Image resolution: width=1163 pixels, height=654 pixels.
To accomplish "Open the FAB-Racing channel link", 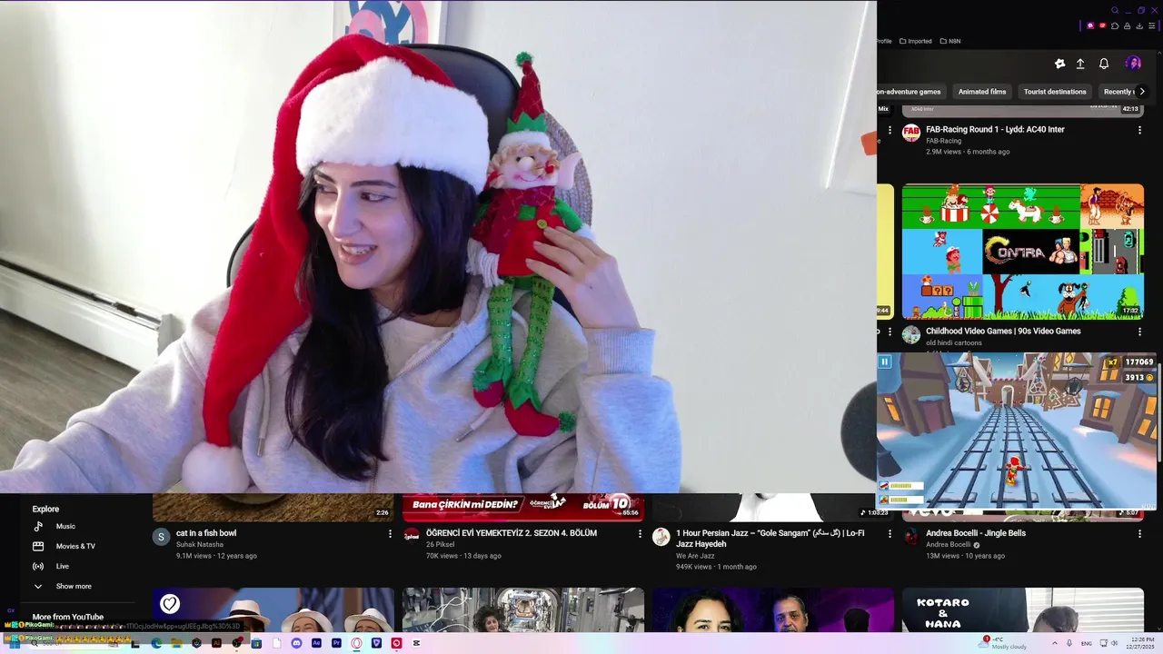I will 943,141.
